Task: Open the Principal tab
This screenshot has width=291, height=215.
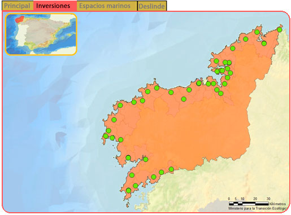Action: (18, 6)
